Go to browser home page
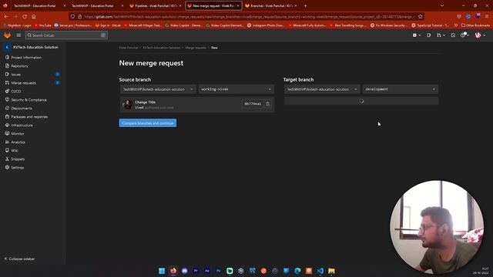Image resolution: width=493 pixels, height=277 pixels. (x=34, y=17)
